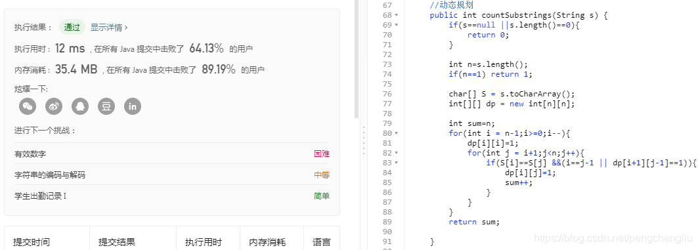The image size is (698, 250).
Task: Click the 炫耀一下 share label
Action: pyautogui.click(x=31, y=89)
